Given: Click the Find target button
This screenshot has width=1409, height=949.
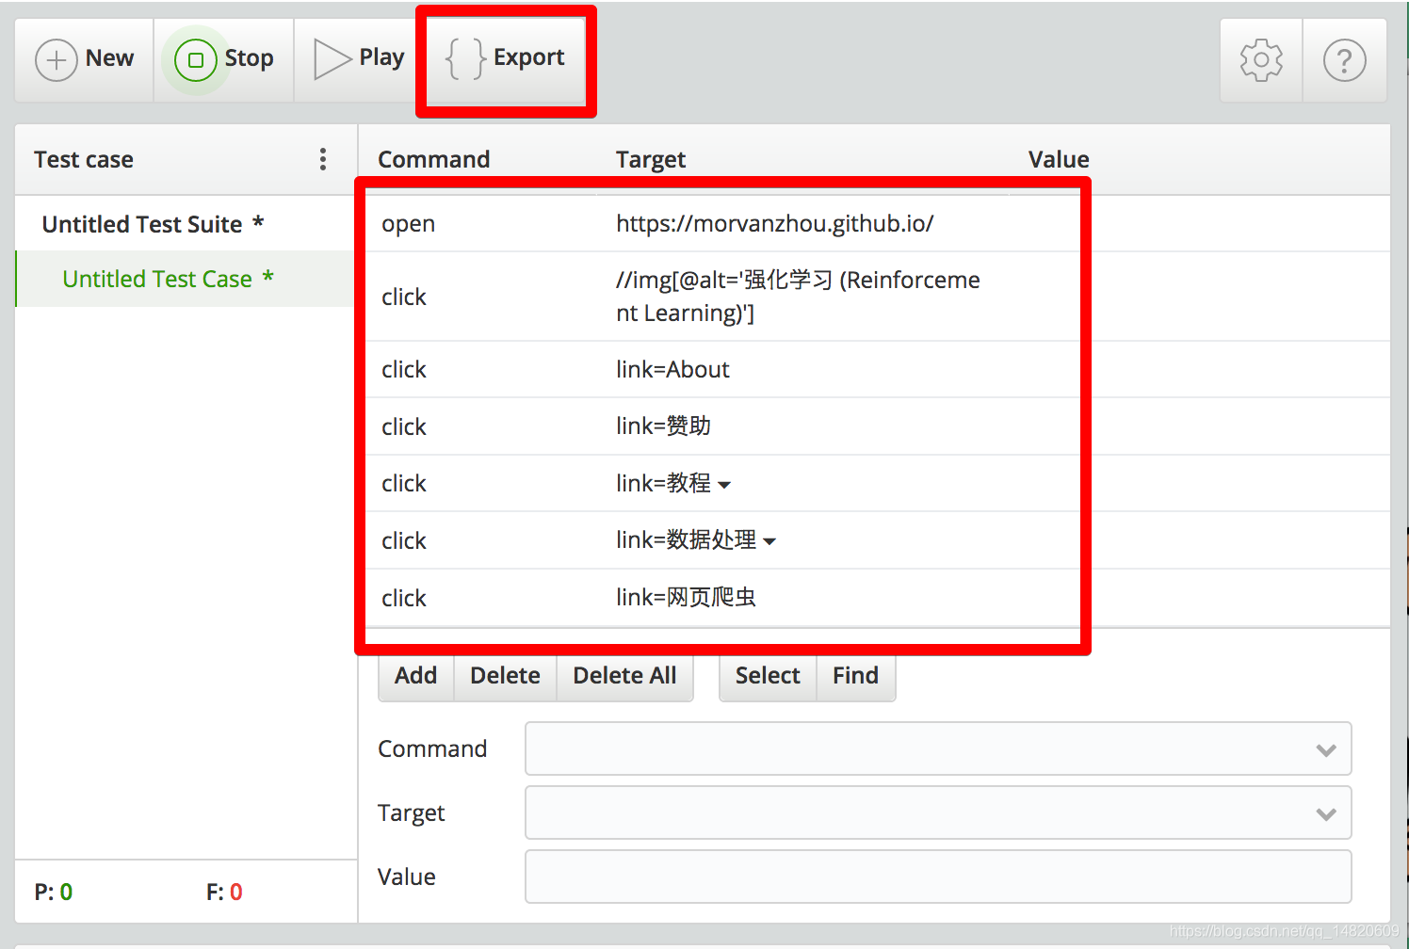Looking at the screenshot, I should click(x=855, y=676).
